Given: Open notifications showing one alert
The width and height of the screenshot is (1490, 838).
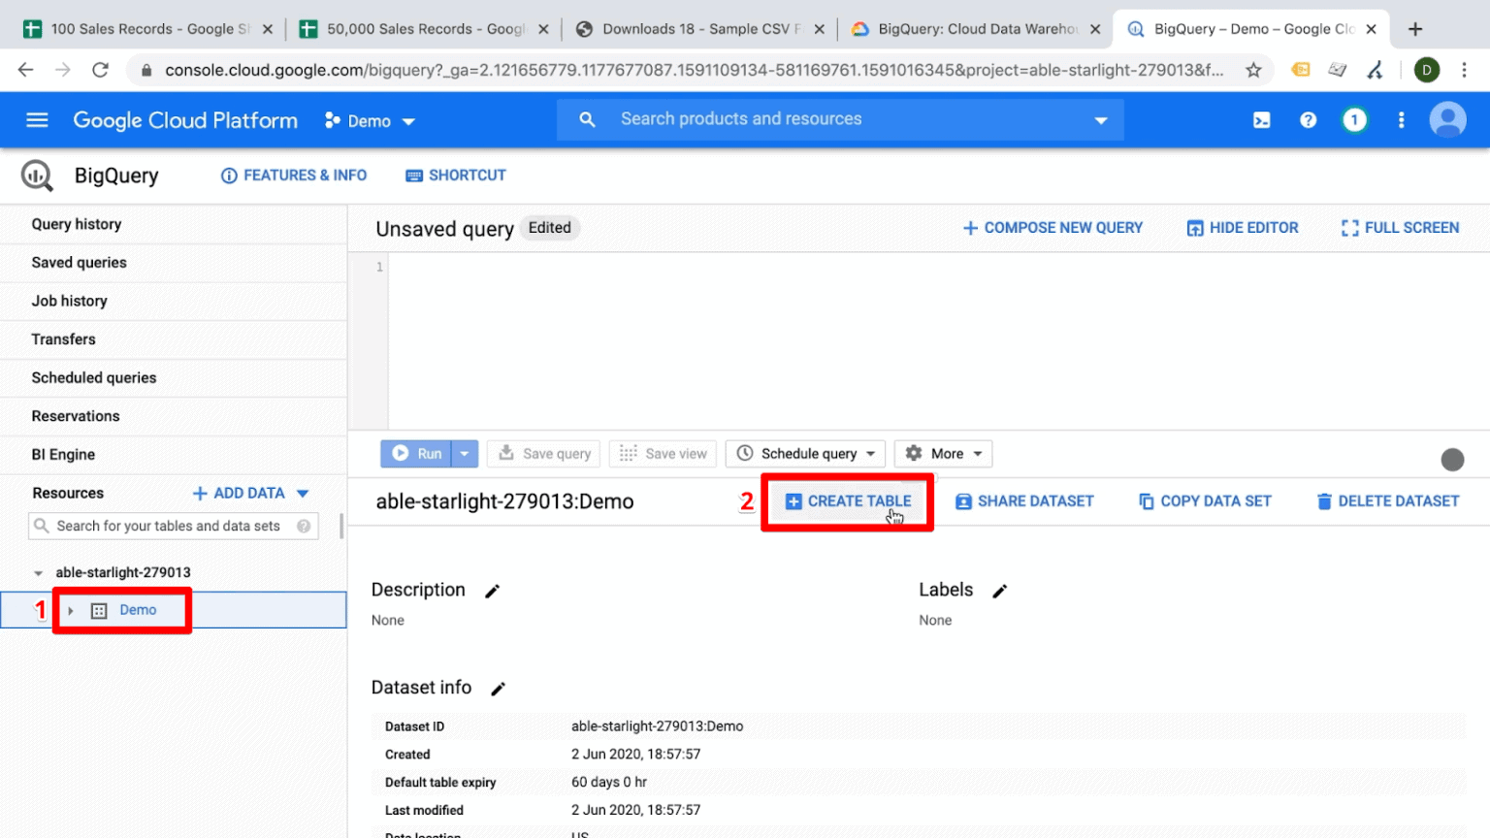Looking at the screenshot, I should [1354, 119].
